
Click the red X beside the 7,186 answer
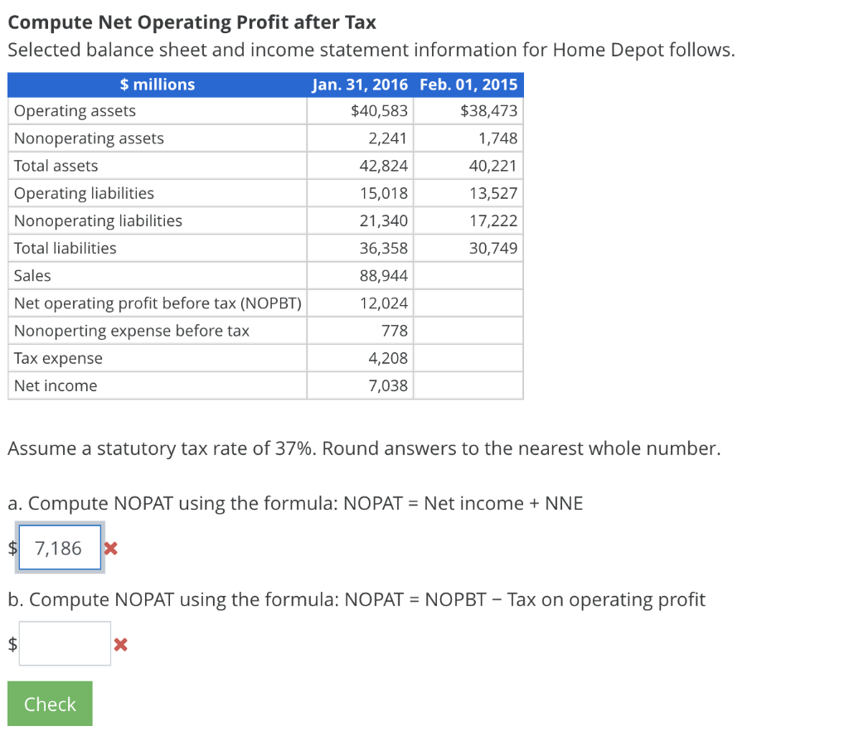[x=111, y=548]
